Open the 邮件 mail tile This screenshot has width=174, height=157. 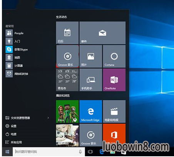point(102,33)
